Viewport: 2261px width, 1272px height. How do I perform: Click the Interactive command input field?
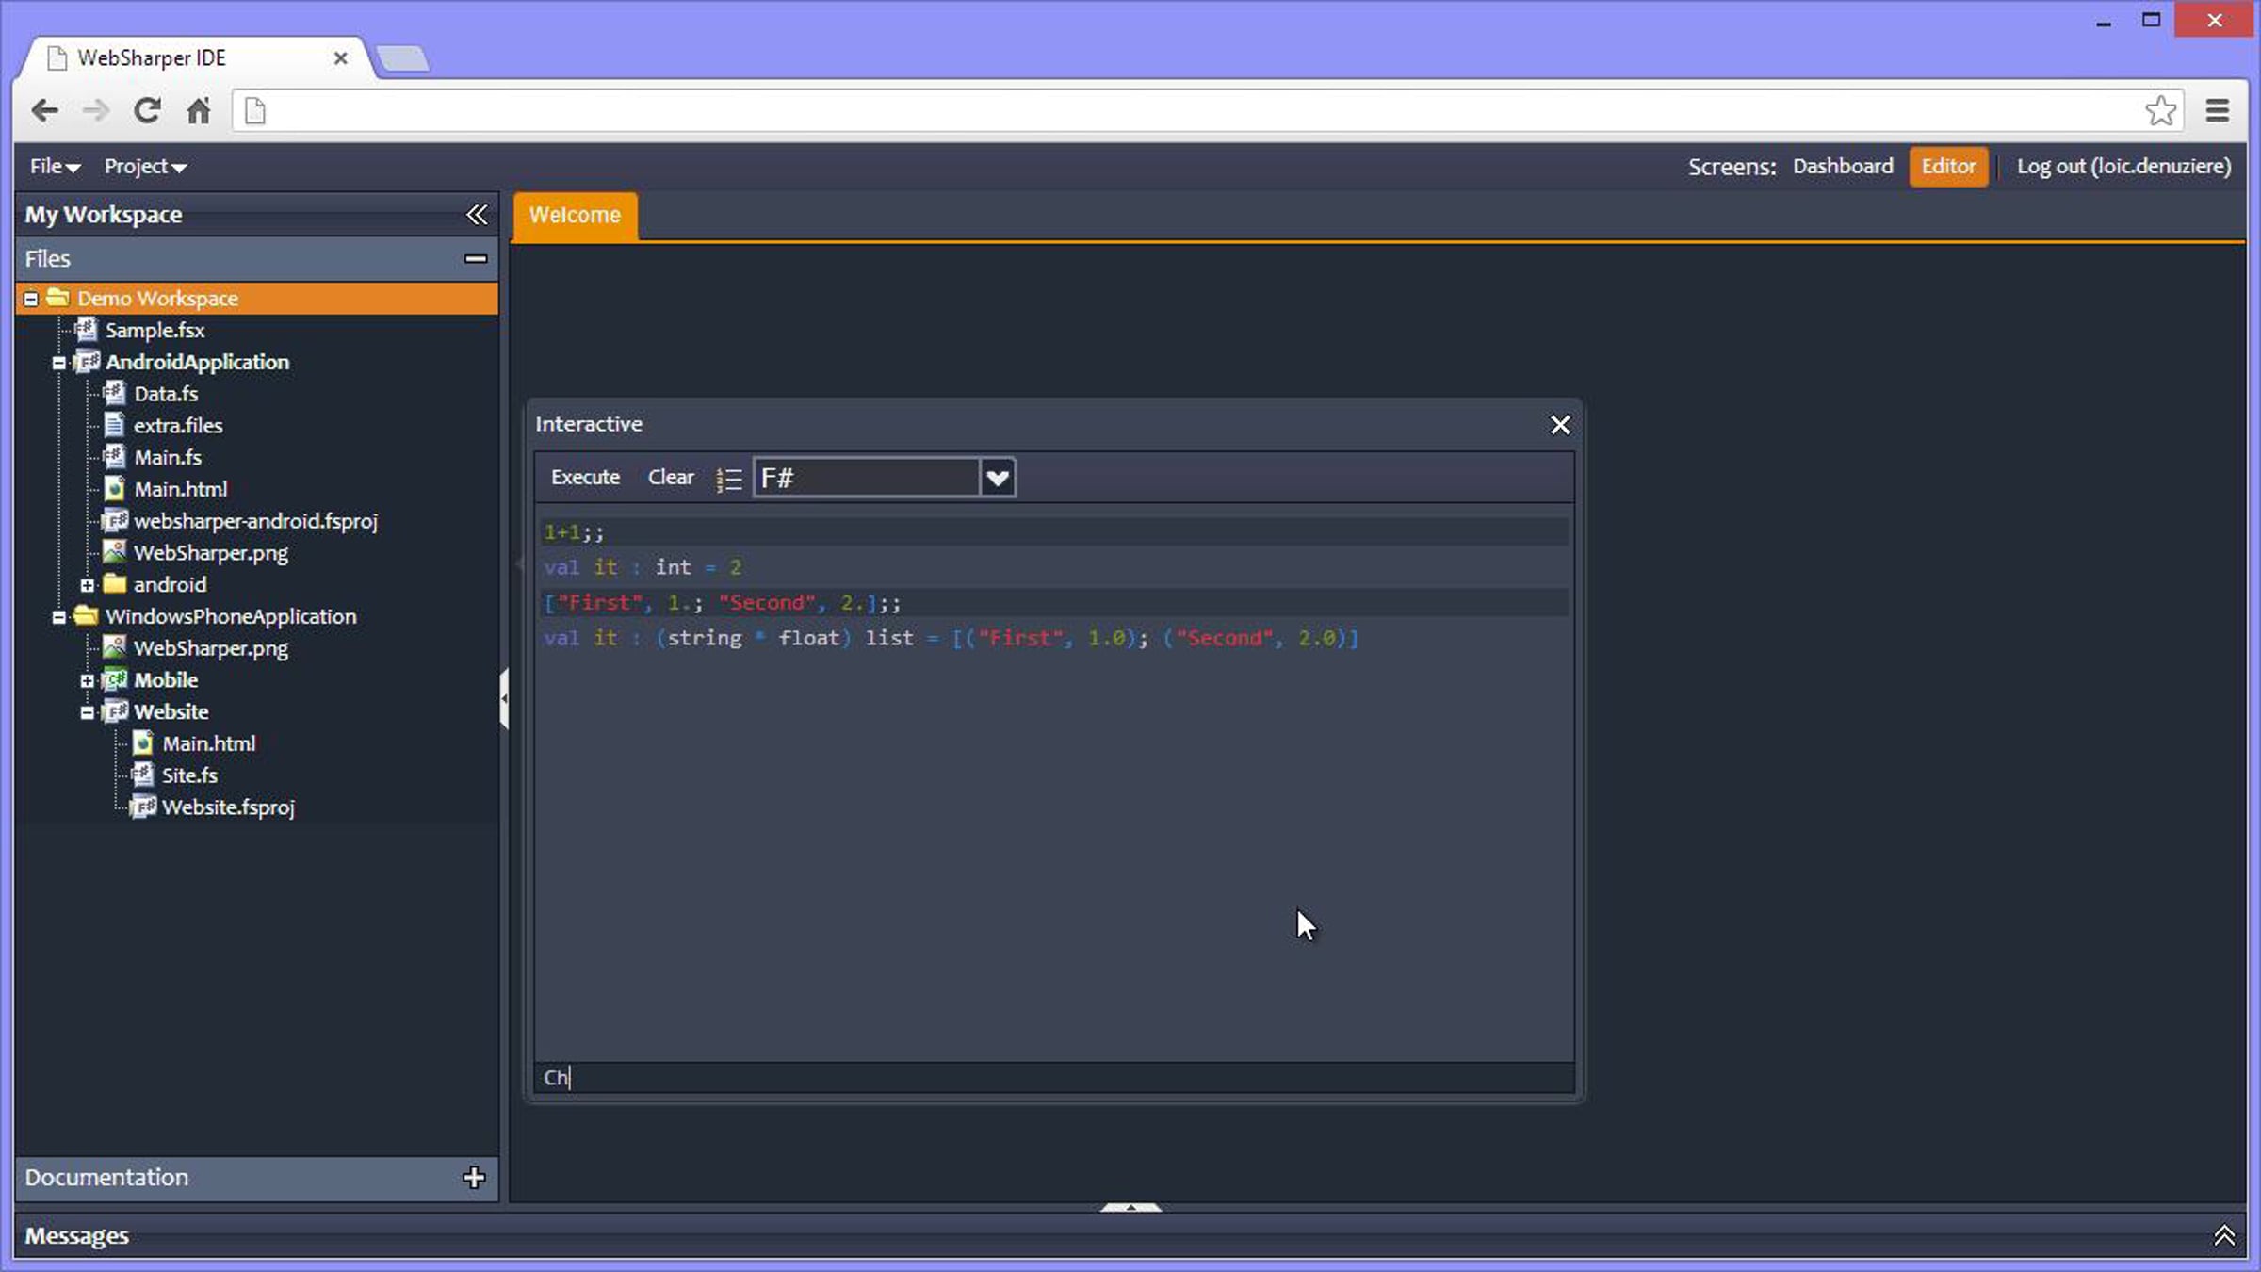click(x=1054, y=1078)
